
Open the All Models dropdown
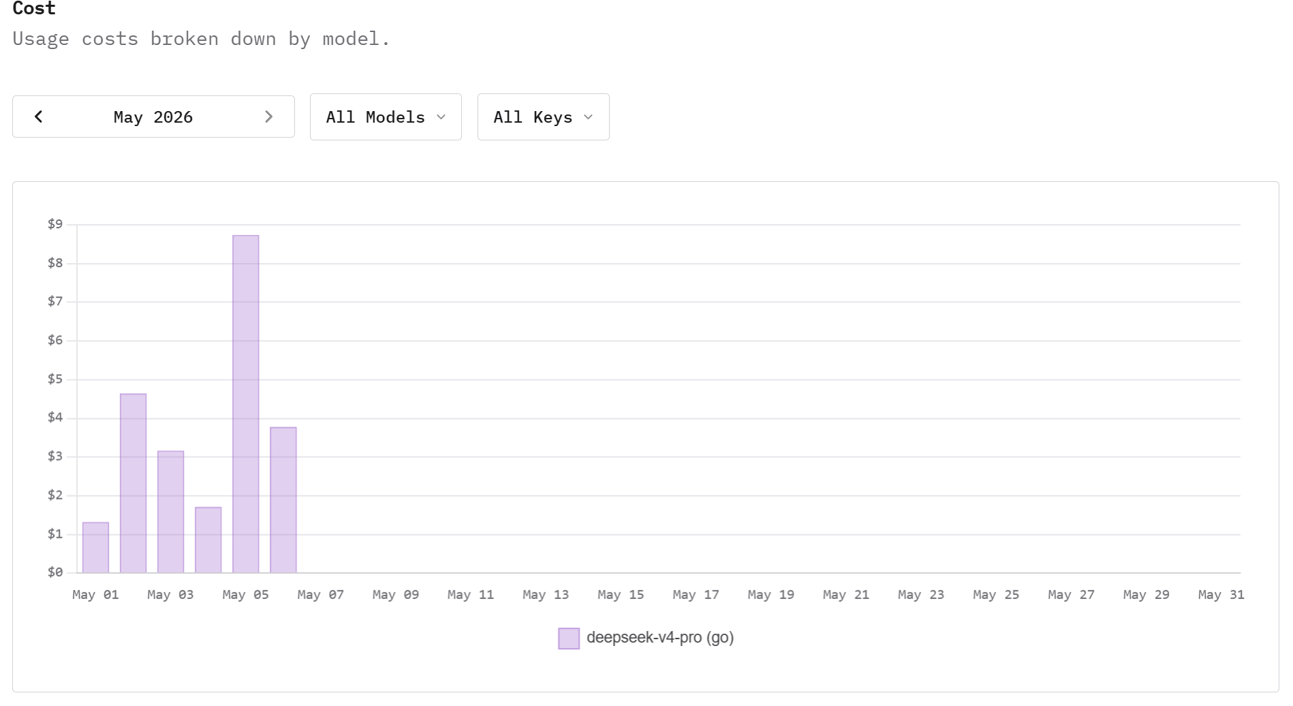tap(386, 117)
